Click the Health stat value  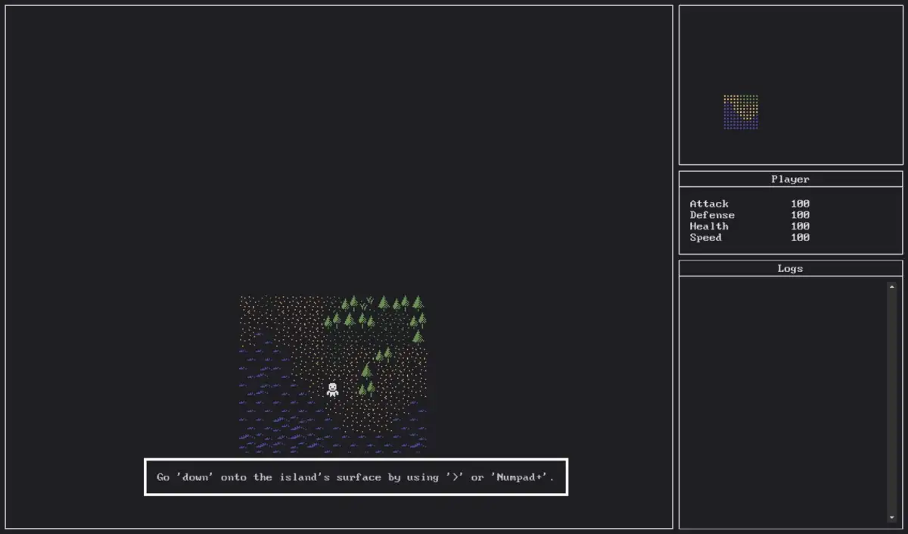[x=800, y=226]
